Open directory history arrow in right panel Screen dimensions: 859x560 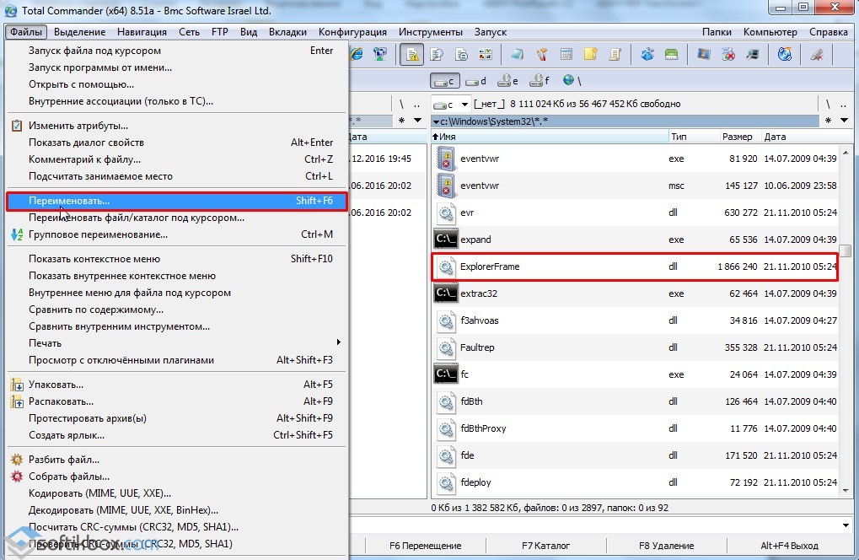click(844, 121)
